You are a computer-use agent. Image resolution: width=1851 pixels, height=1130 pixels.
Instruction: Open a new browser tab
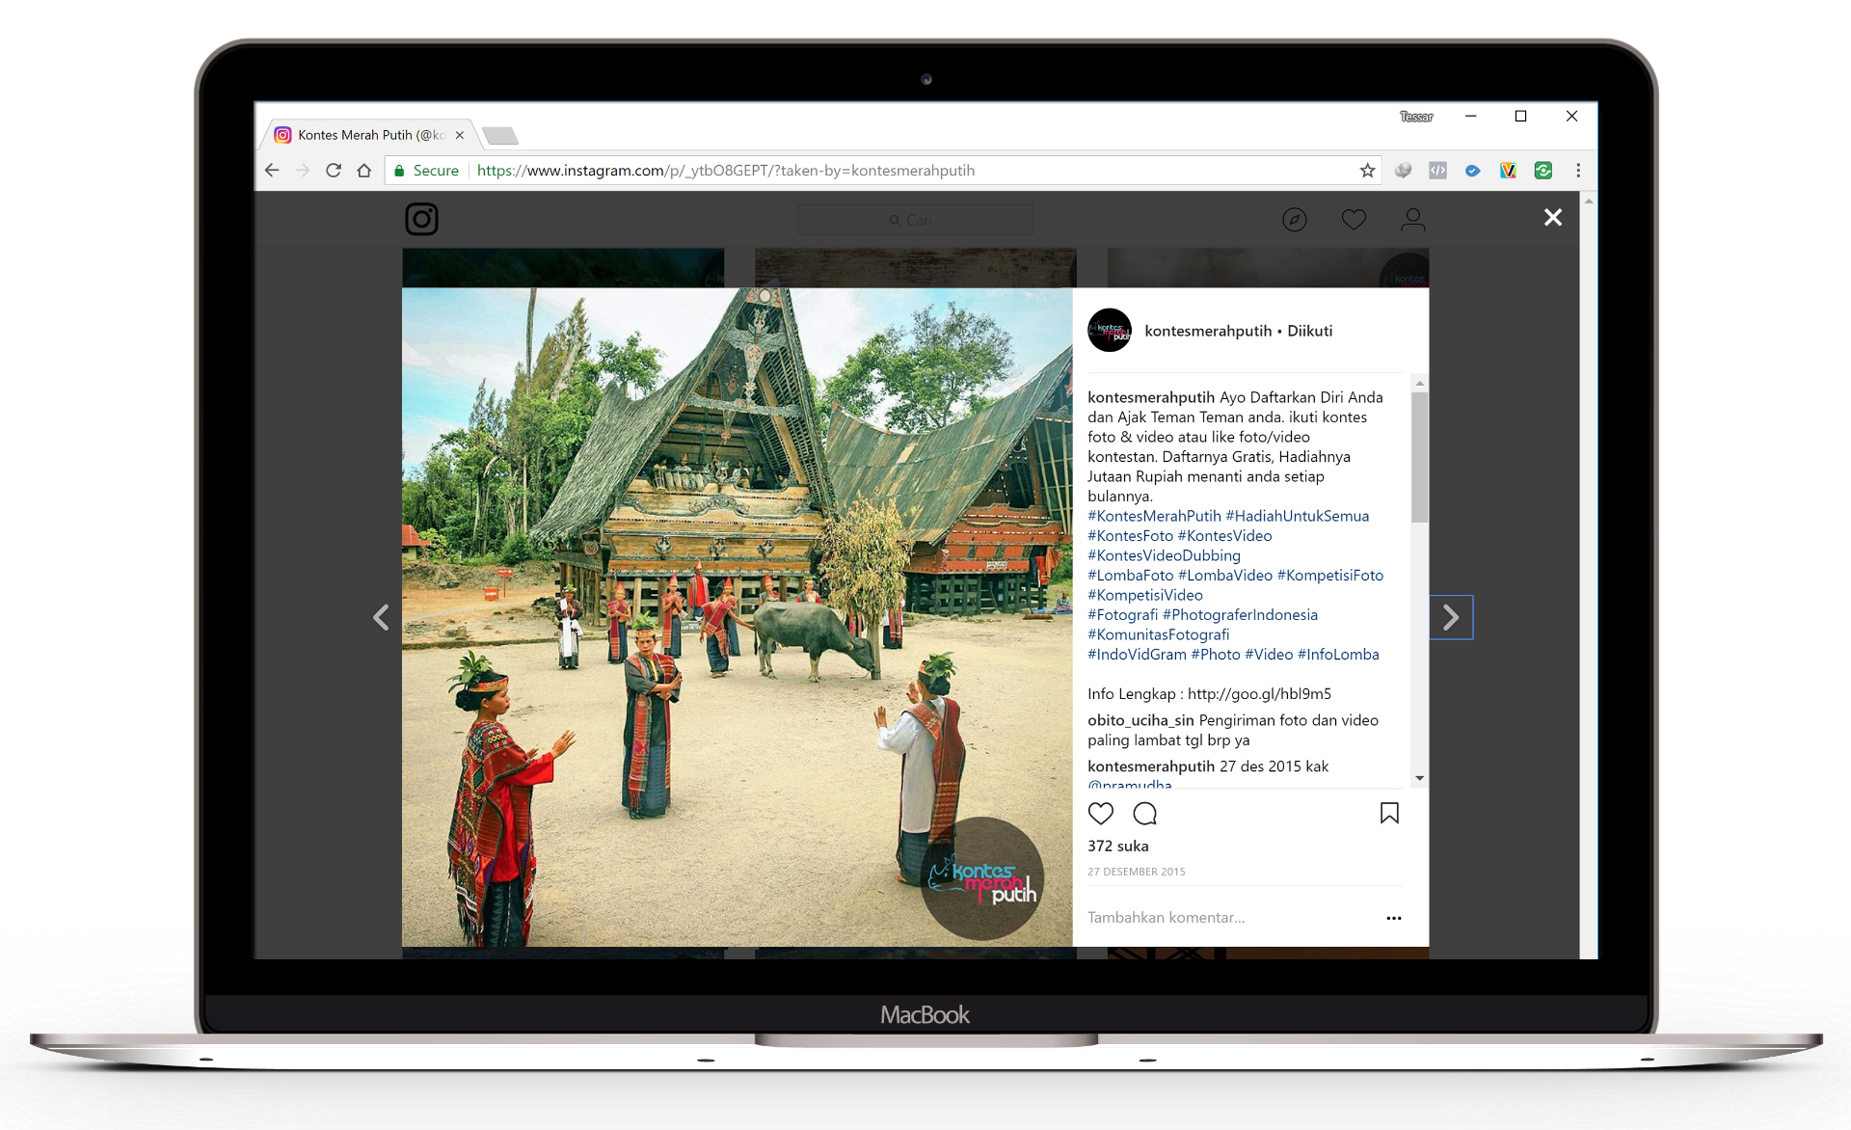pyautogui.click(x=499, y=135)
